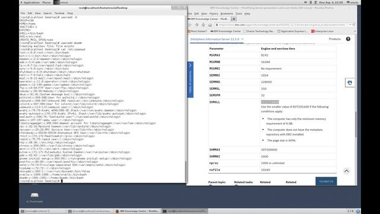Image resolution: width=380 pixels, height=214 pixels.
Task: Click the Related tasks heading
Action: point(243,182)
